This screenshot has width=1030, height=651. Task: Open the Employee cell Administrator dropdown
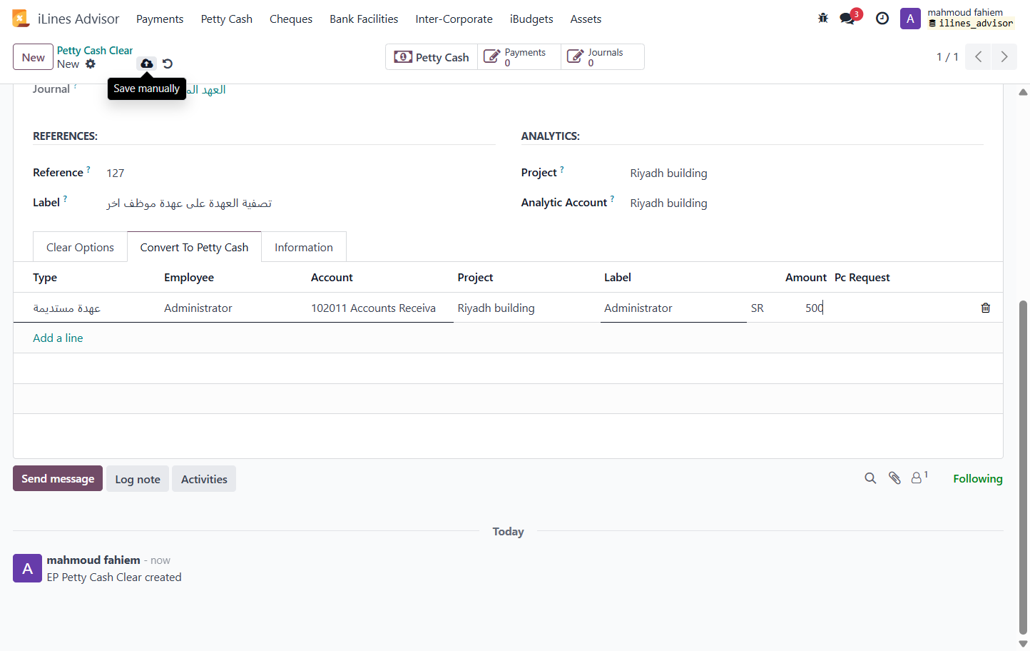233,308
